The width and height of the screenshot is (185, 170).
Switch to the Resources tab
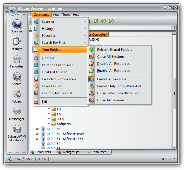coord(98,152)
